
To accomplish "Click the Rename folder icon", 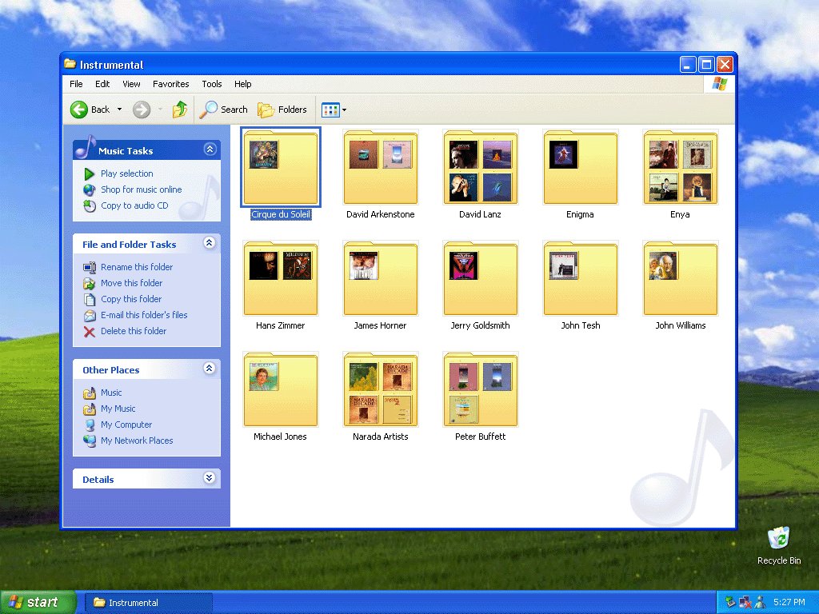I will point(90,267).
